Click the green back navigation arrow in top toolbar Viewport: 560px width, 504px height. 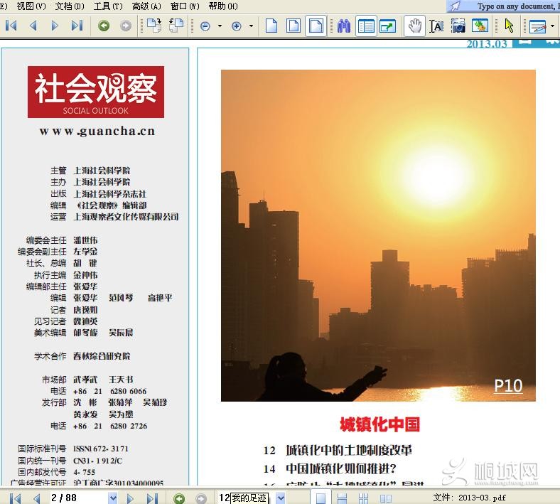coord(104,26)
